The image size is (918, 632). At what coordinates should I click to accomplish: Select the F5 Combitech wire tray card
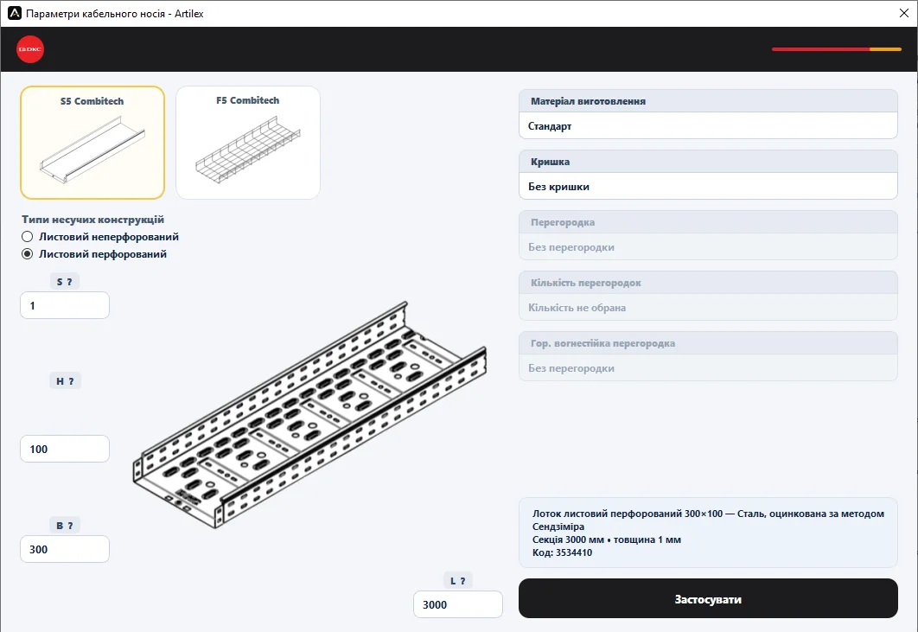pos(248,143)
